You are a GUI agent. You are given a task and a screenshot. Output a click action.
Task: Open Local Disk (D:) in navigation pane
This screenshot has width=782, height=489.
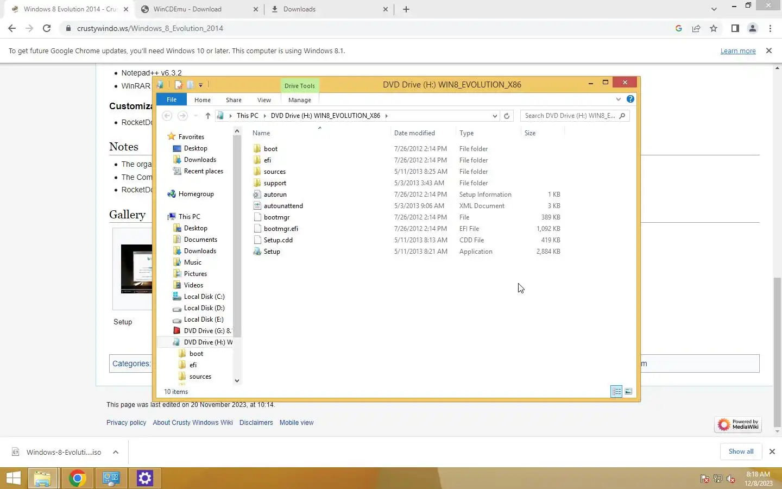(x=204, y=308)
